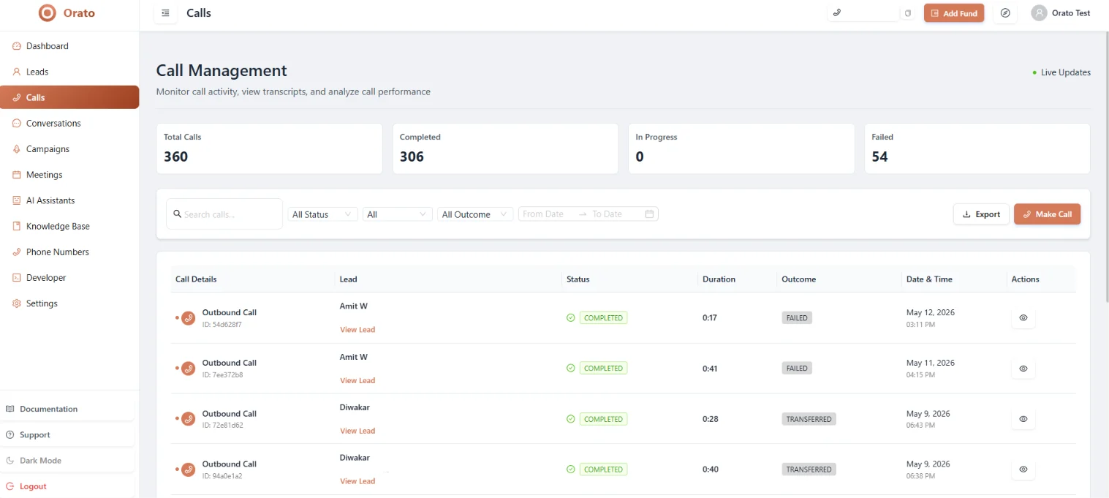The image size is (1109, 498).
Task: Click the Conversations chat icon
Action: pos(17,123)
